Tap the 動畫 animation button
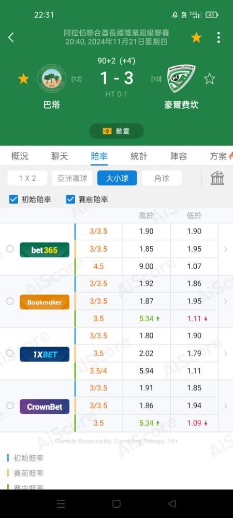 point(116,131)
